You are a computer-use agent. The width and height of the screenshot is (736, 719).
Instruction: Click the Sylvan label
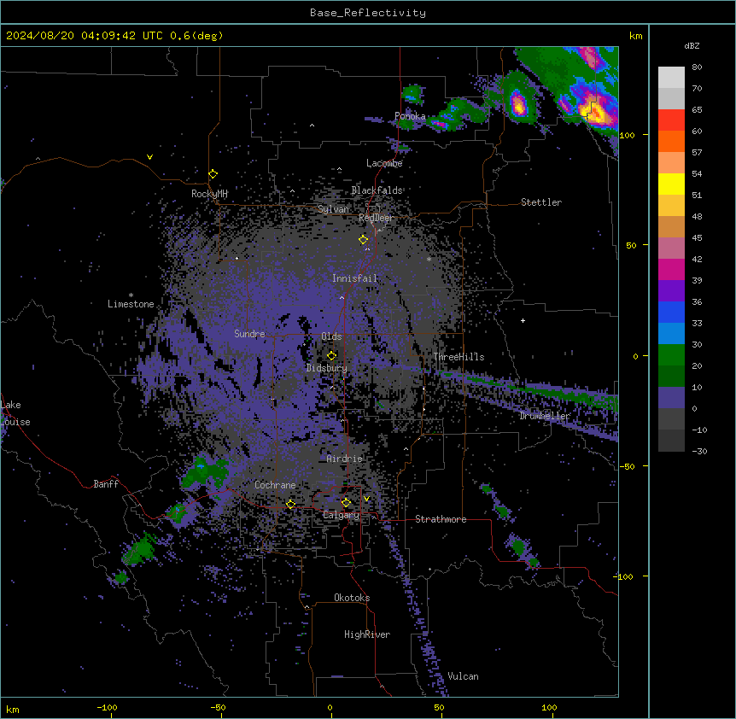click(x=333, y=209)
